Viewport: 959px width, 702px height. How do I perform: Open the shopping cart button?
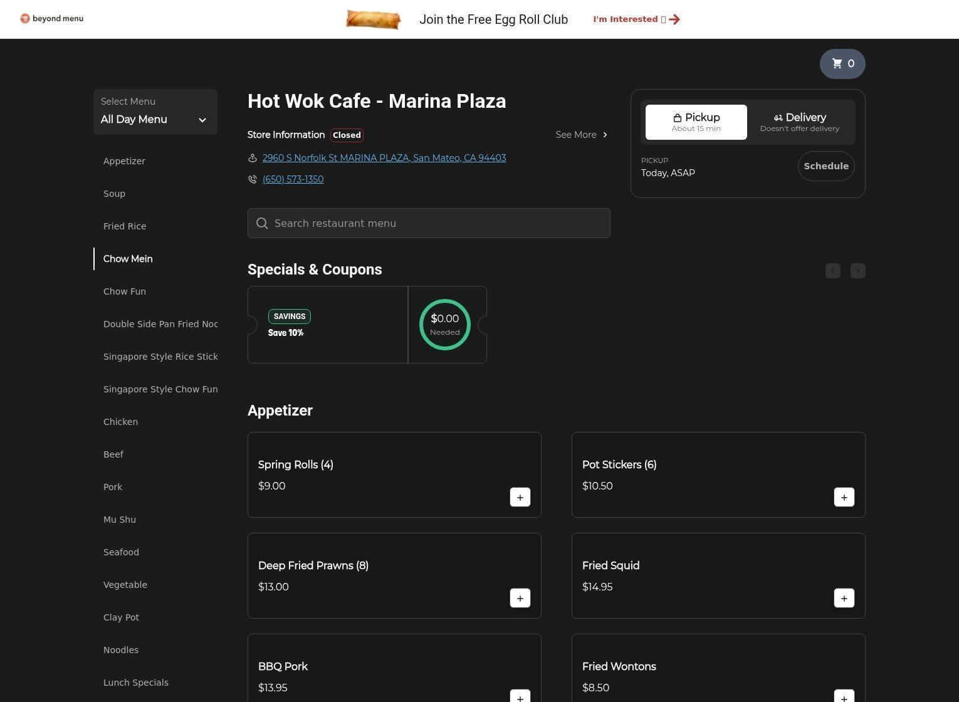(x=842, y=64)
